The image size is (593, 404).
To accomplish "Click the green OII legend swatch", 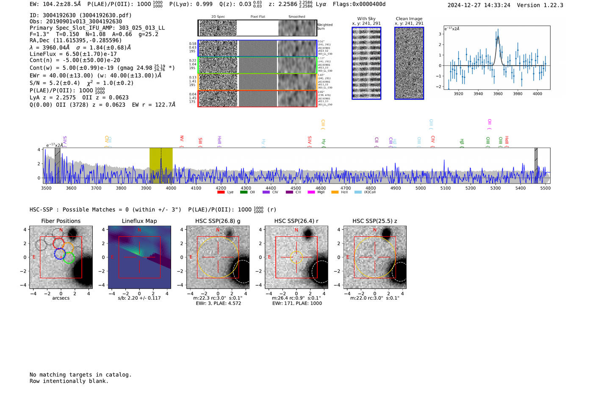I will click(244, 192).
